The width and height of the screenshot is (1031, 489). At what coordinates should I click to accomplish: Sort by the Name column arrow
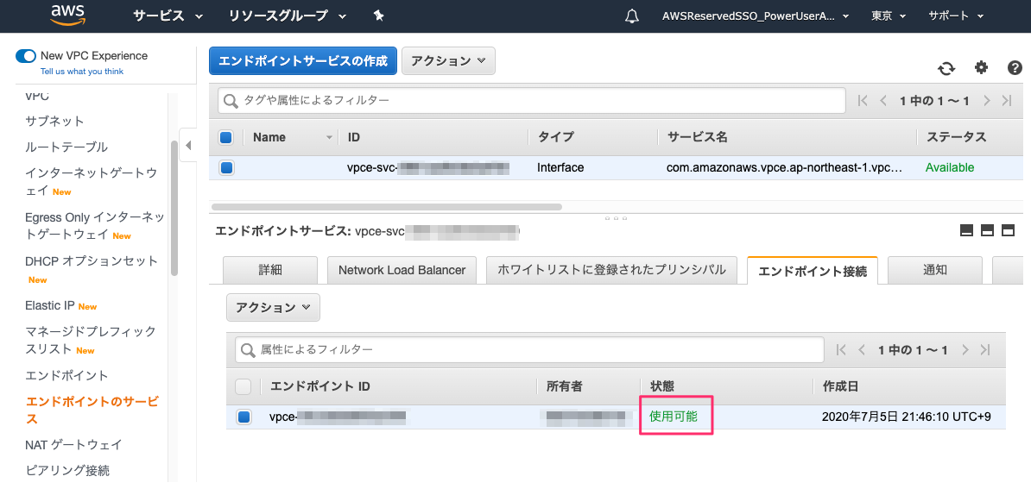(330, 138)
